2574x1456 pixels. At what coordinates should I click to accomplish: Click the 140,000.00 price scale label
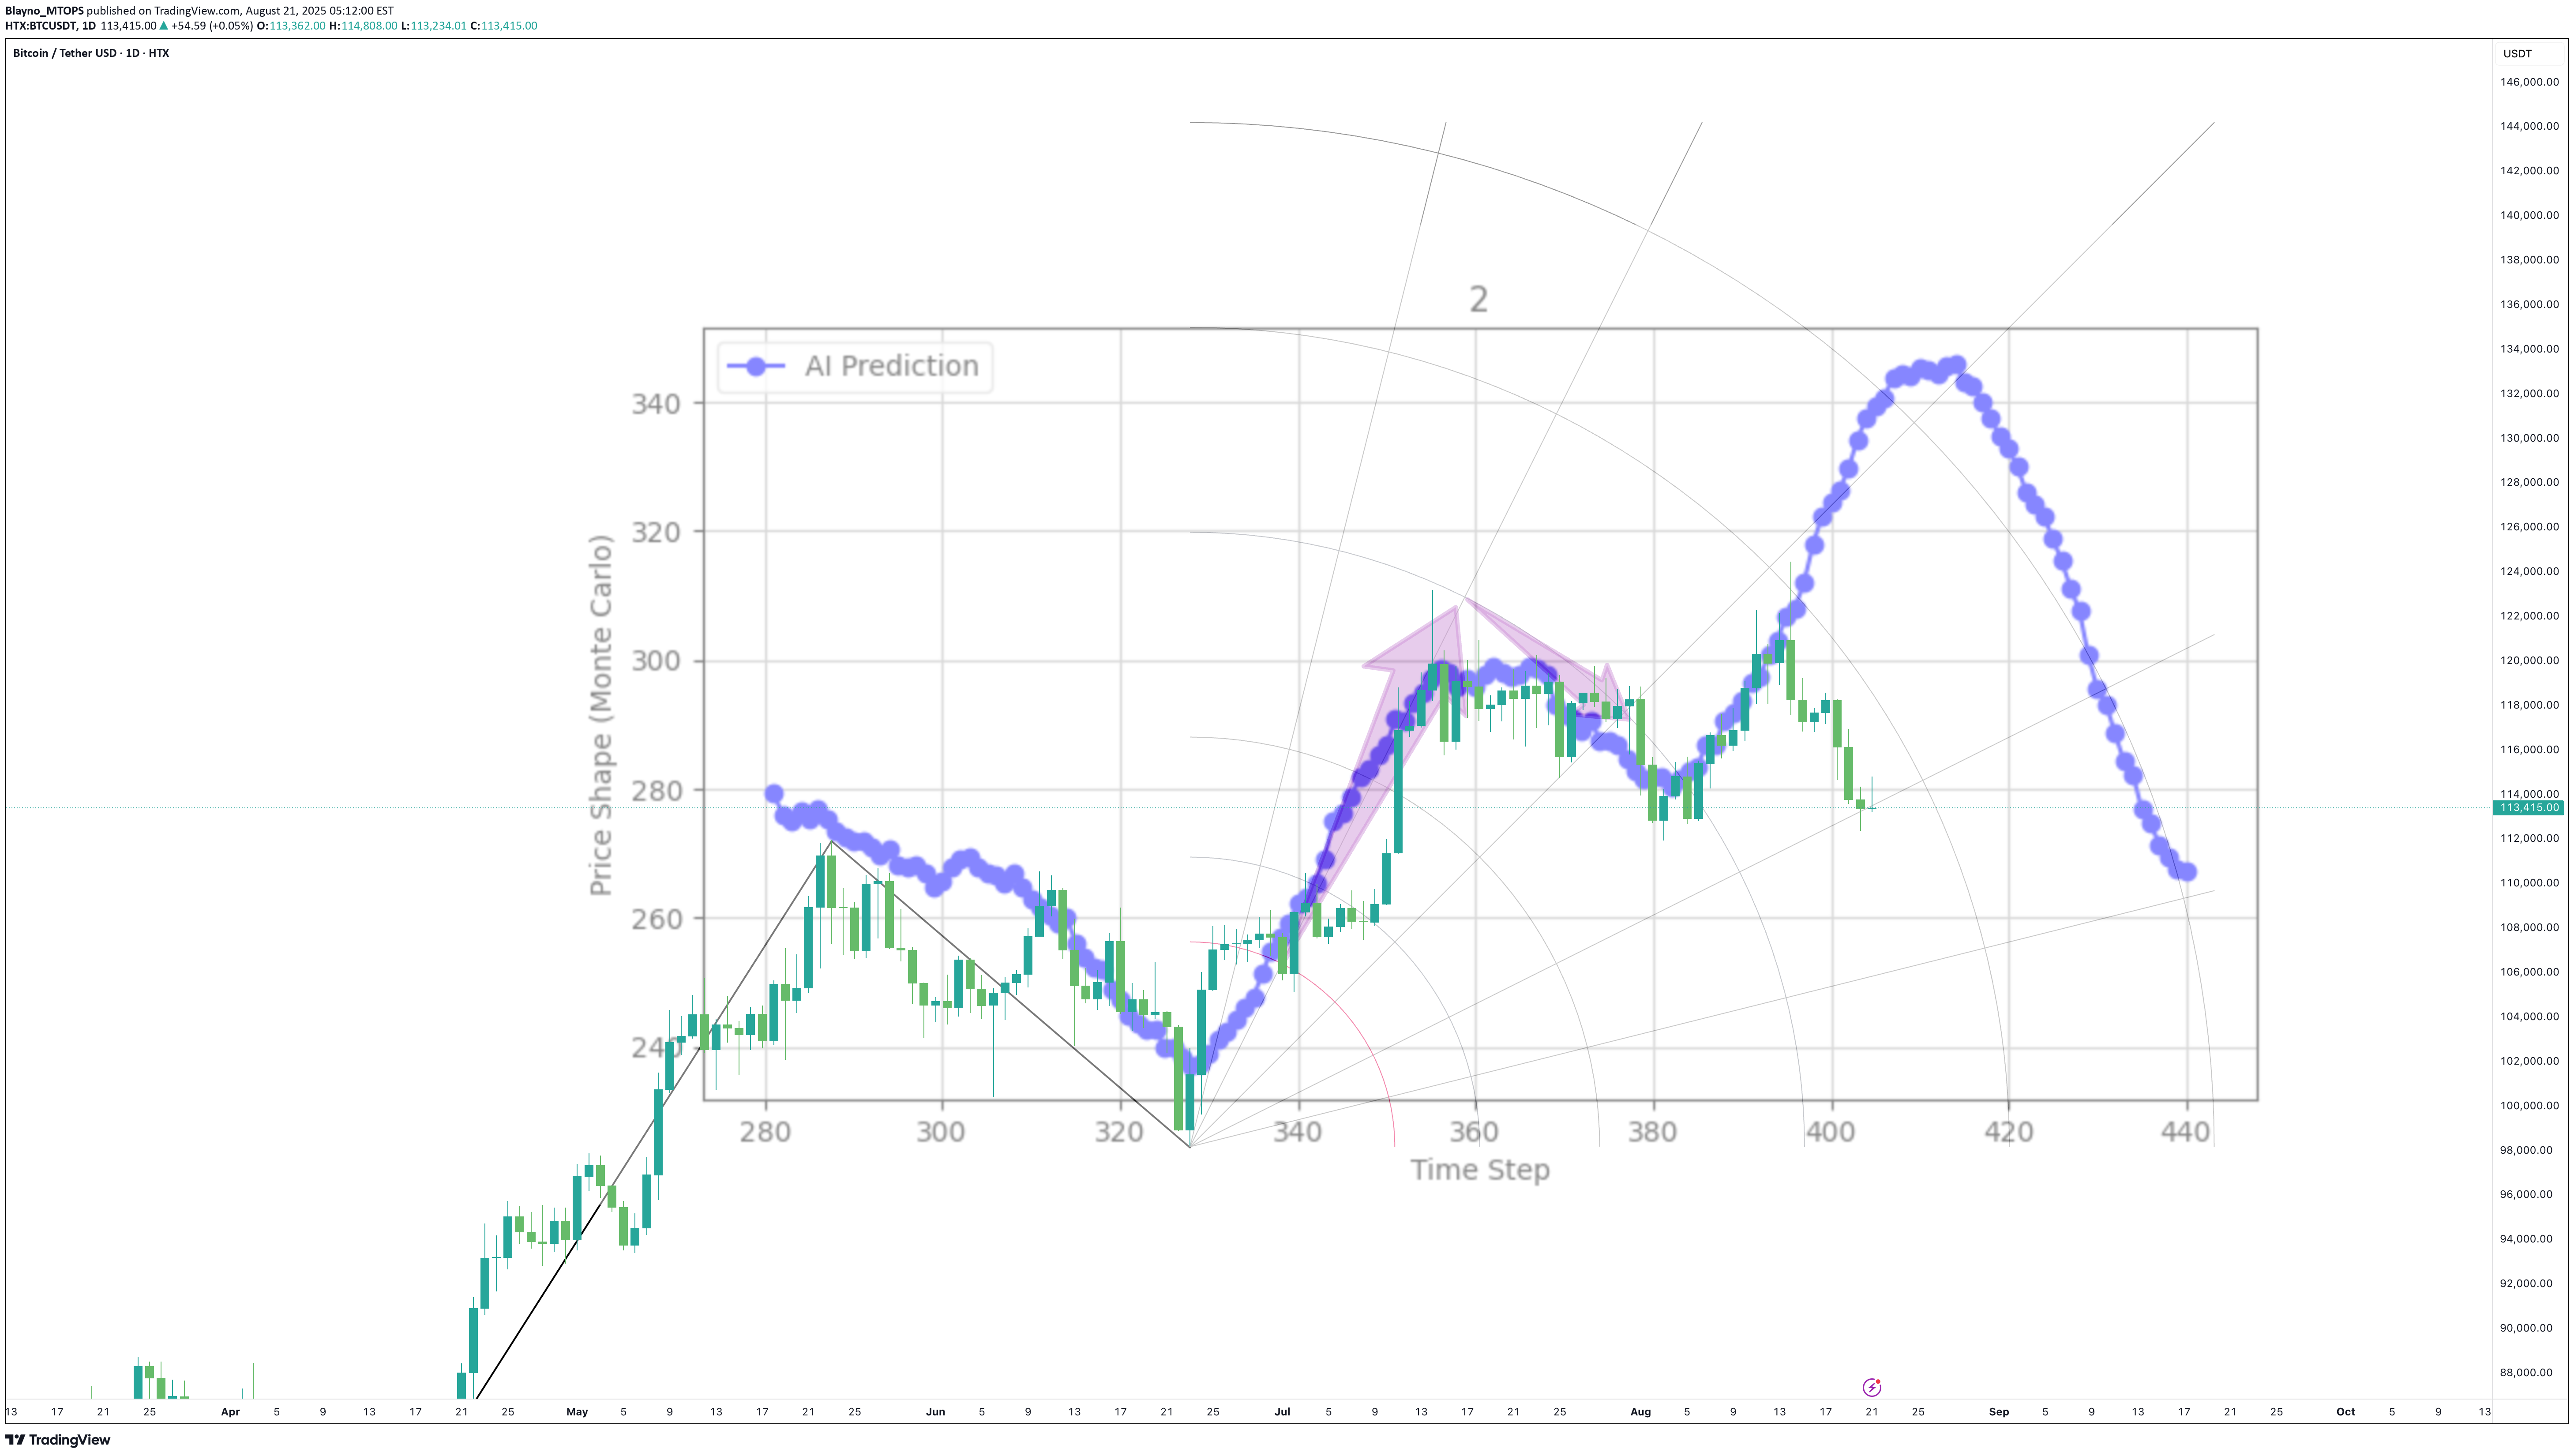tap(2529, 215)
